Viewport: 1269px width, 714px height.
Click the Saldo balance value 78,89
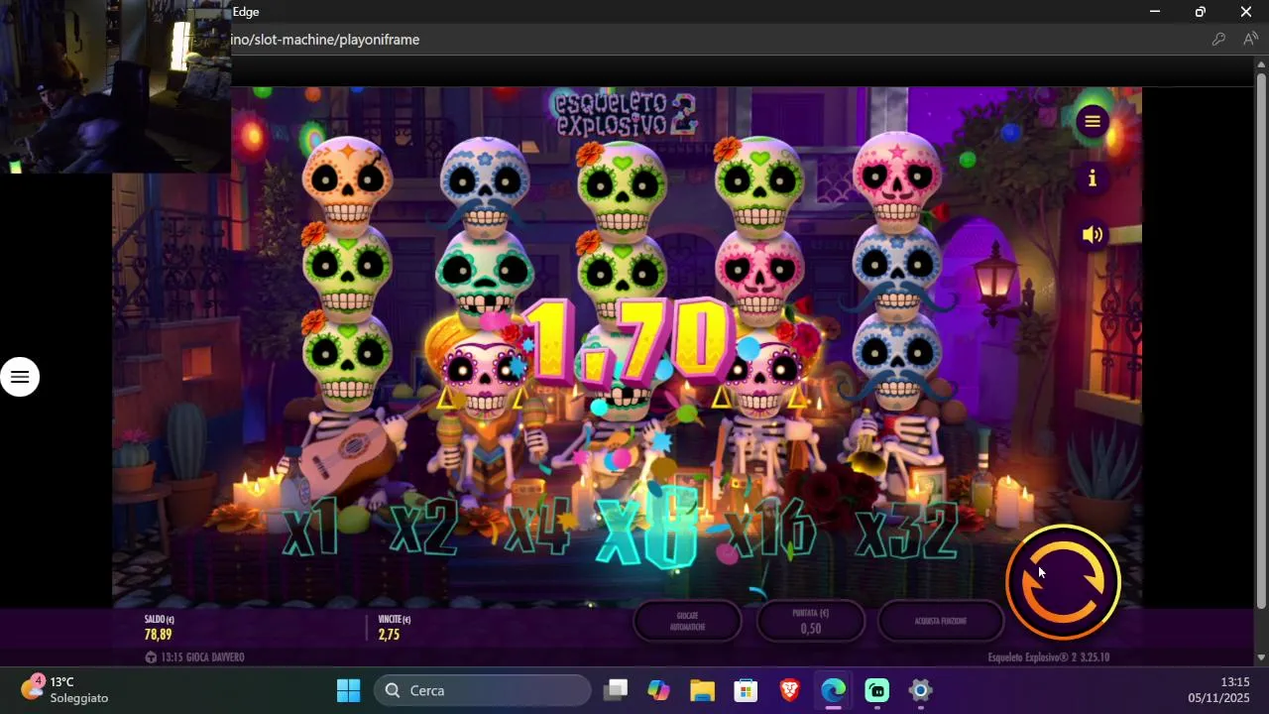coord(158,635)
